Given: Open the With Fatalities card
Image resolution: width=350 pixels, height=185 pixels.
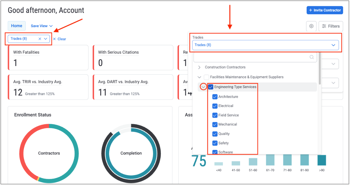Looking at the screenshot, I should [48, 58].
